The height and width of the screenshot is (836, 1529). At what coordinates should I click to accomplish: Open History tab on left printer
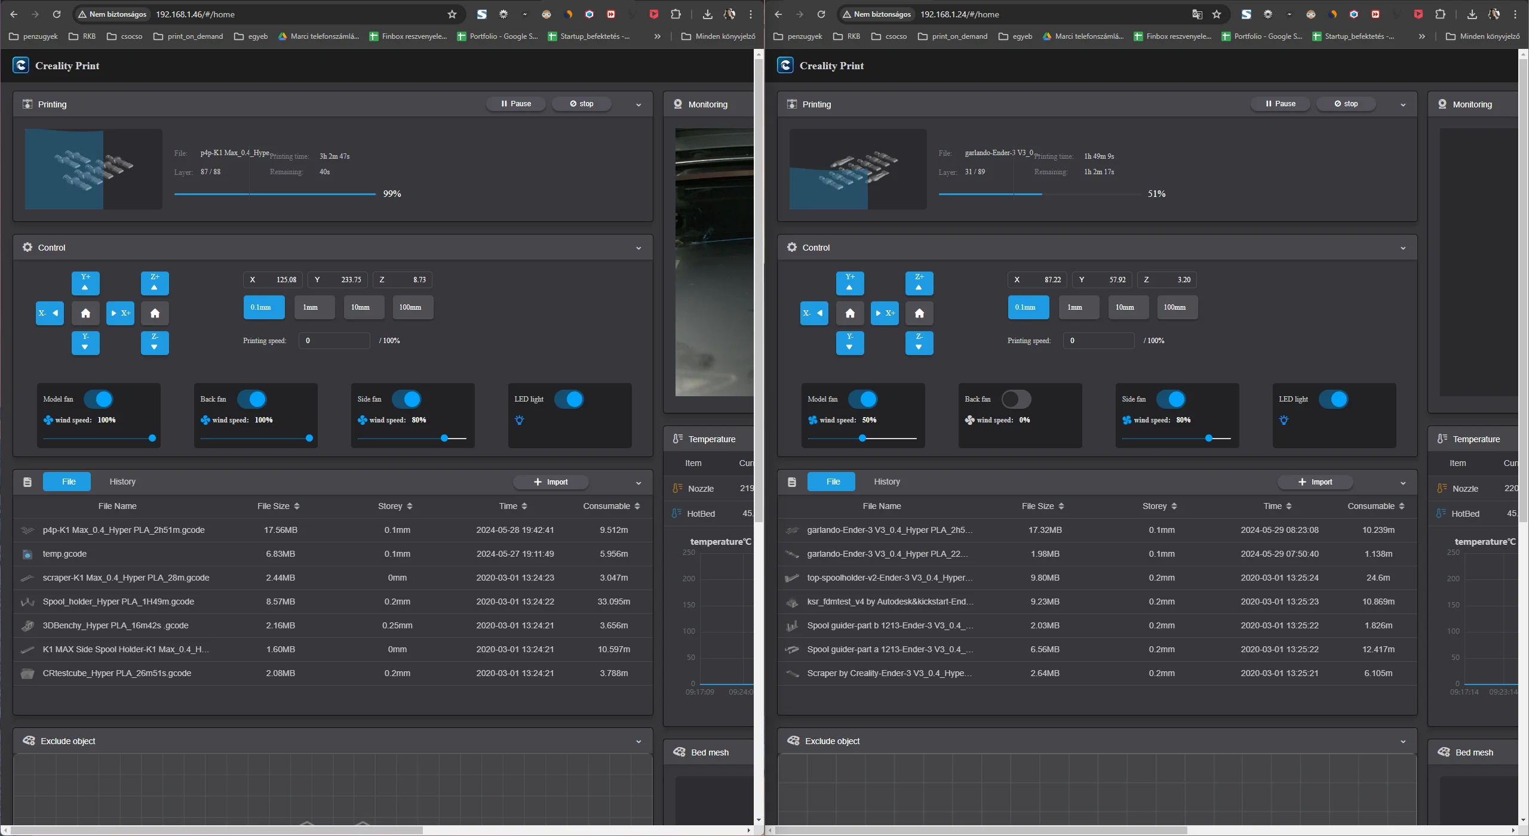[122, 482]
